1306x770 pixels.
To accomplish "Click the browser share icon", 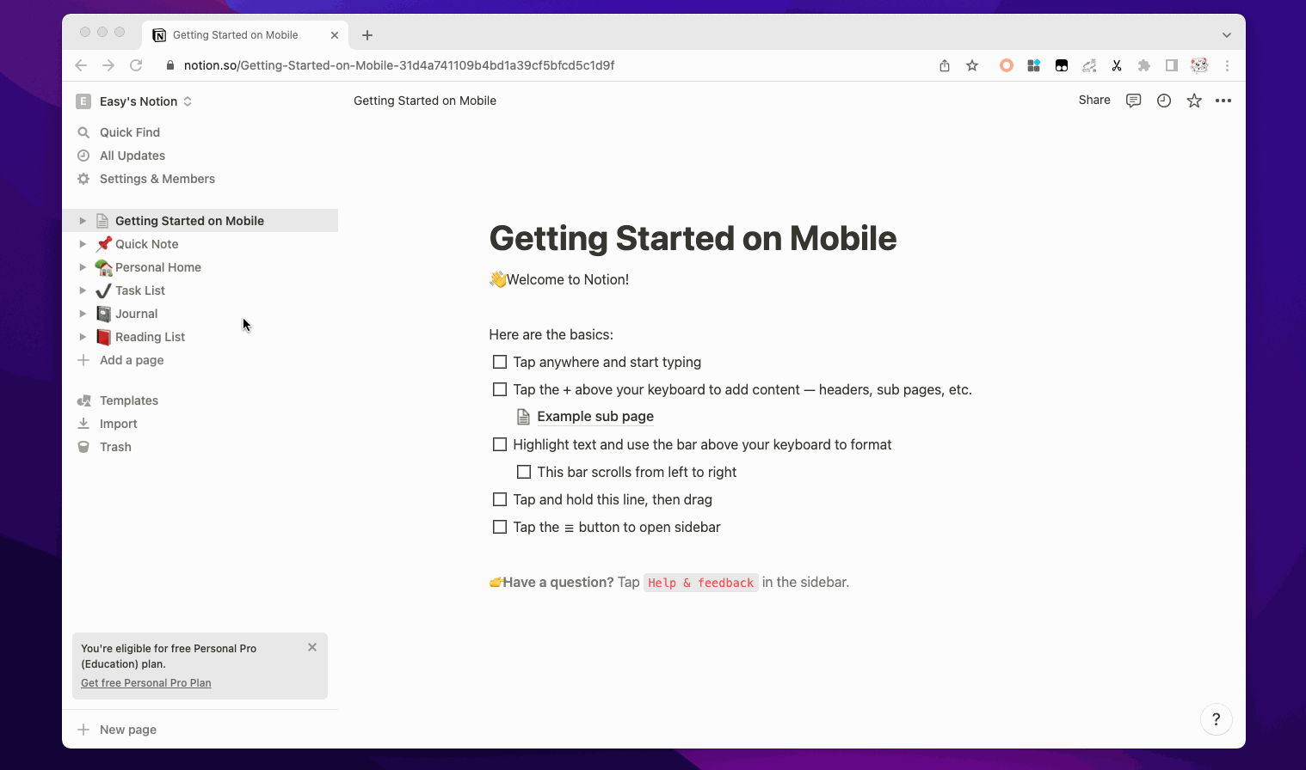I will click(945, 65).
